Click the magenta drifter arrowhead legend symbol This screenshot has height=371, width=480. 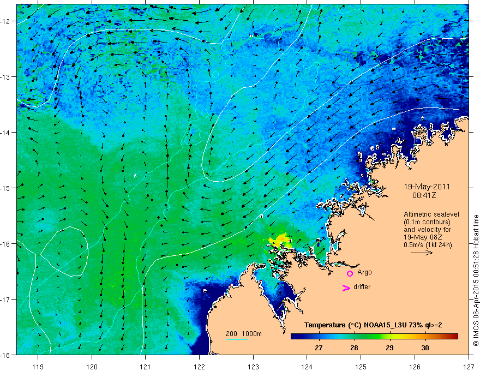pos(346,288)
